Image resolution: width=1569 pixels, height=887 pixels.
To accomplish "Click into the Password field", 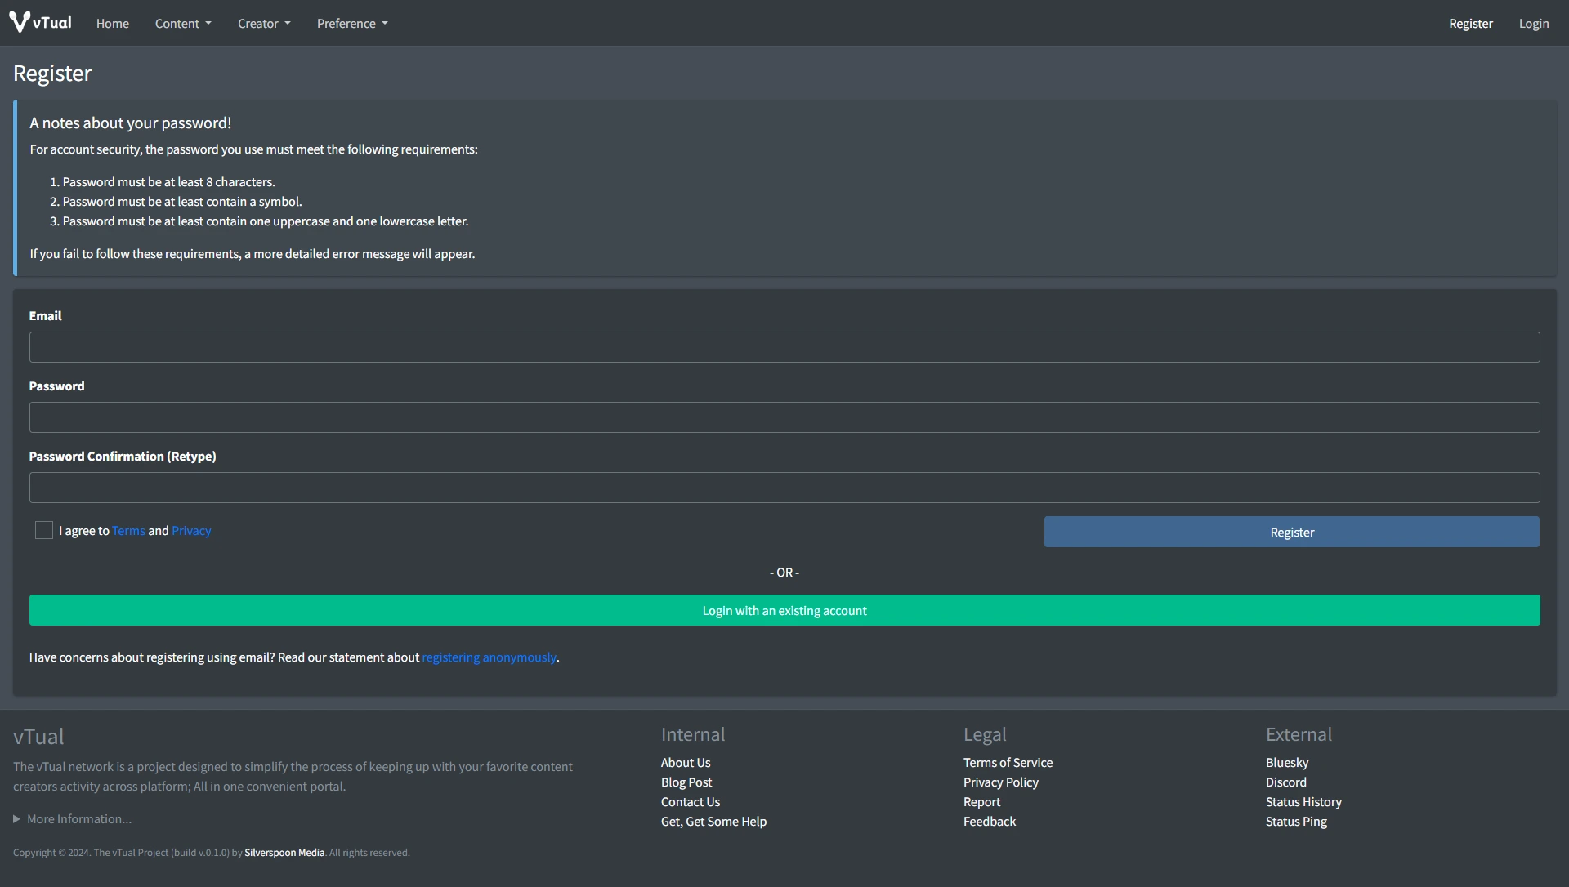I will pos(784,417).
